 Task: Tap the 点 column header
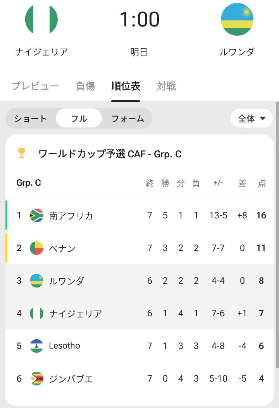click(x=262, y=183)
